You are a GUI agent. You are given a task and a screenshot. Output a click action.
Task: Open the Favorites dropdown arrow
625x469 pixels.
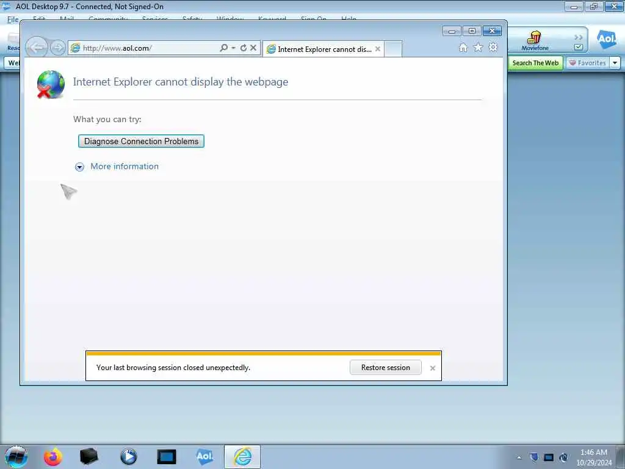(x=615, y=63)
